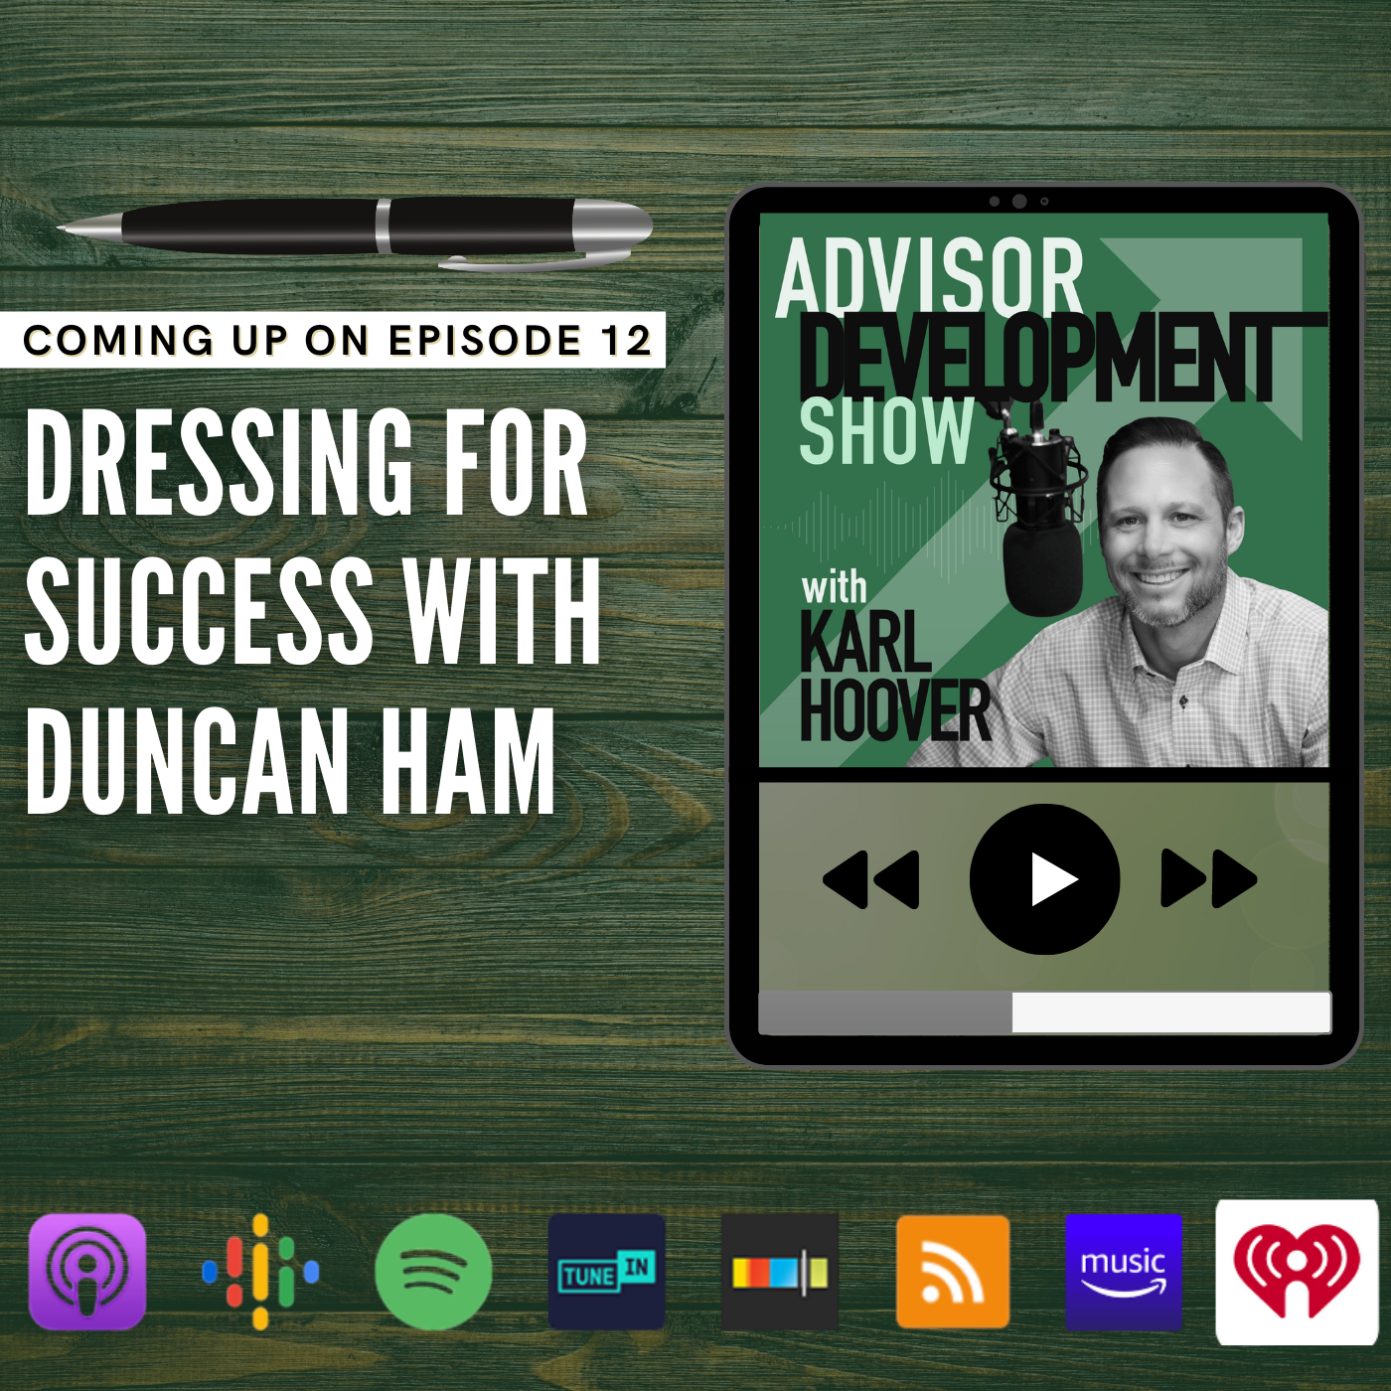Open the Apple Podcasts icon

coord(87,1271)
